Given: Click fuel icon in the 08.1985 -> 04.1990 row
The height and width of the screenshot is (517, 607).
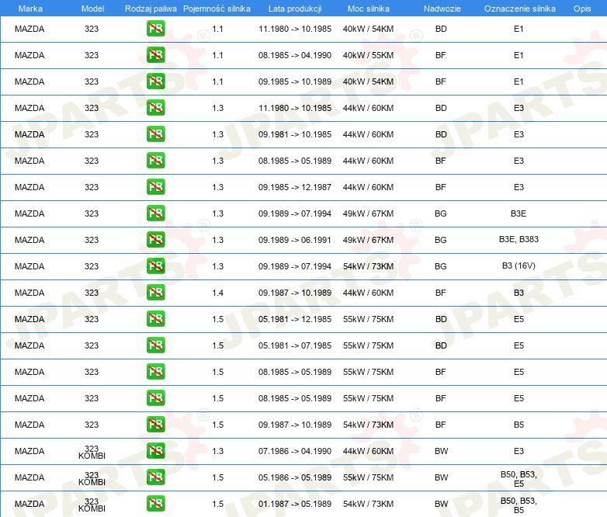Looking at the screenshot, I should [x=155, y=55].
